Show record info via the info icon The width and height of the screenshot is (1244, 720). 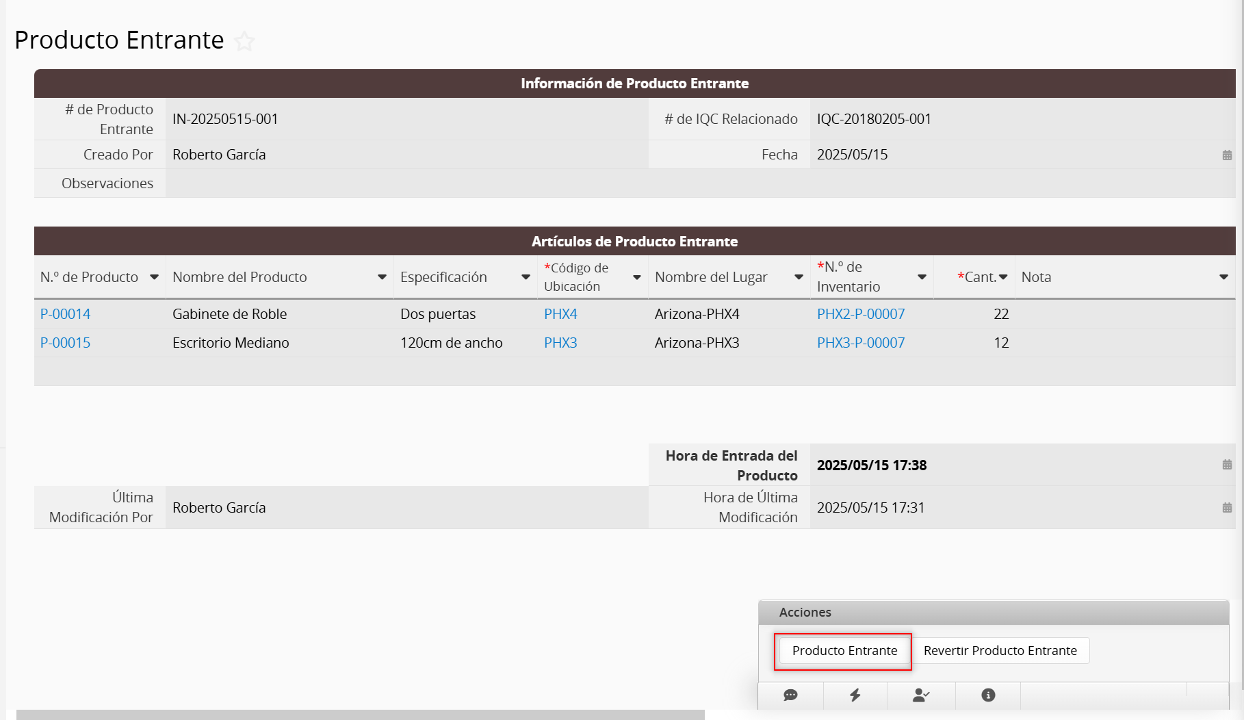tap(988, 695)
